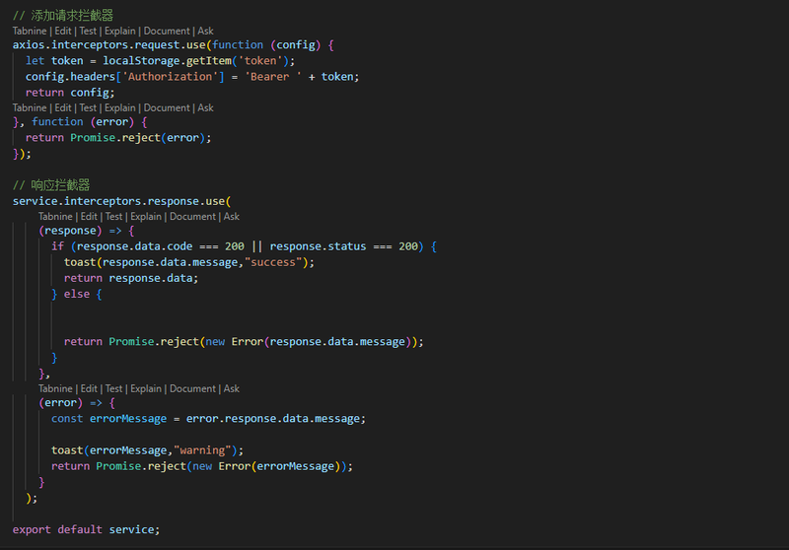
Task: Click 'localStorage.getItem' in the token line
Action: pos(167,61)
